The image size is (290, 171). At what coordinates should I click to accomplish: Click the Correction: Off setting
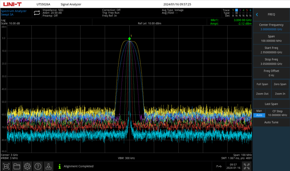111,10
